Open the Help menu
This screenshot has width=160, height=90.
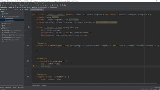click(43, 3)
